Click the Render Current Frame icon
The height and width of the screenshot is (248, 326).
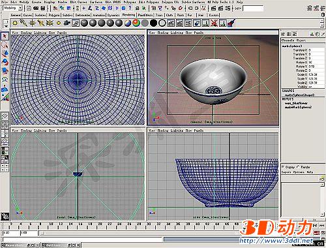click(214, 8)
